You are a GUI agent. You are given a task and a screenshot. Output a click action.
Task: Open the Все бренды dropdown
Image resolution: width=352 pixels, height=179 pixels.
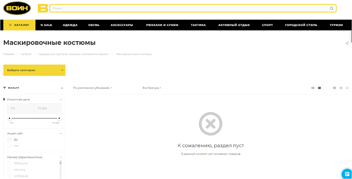click(x=152, y=88)
